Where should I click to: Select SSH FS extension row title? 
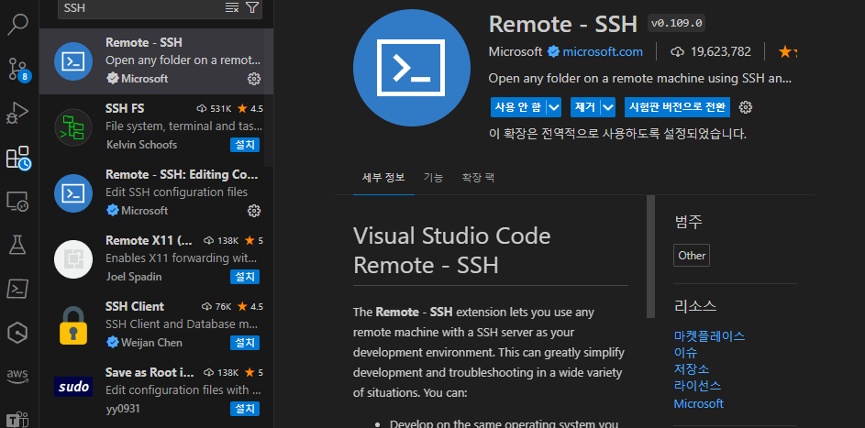point(125,108)
